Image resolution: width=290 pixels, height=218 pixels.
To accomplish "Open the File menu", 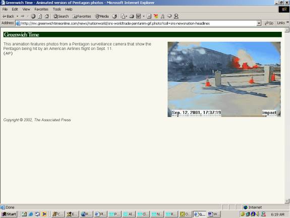I will pos(5,9).
